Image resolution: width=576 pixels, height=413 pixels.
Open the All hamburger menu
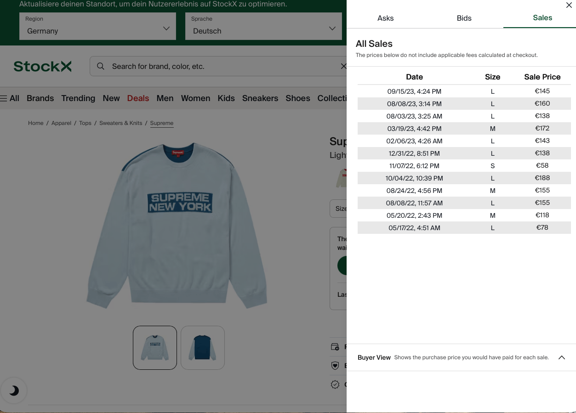[x=10, y=98]
